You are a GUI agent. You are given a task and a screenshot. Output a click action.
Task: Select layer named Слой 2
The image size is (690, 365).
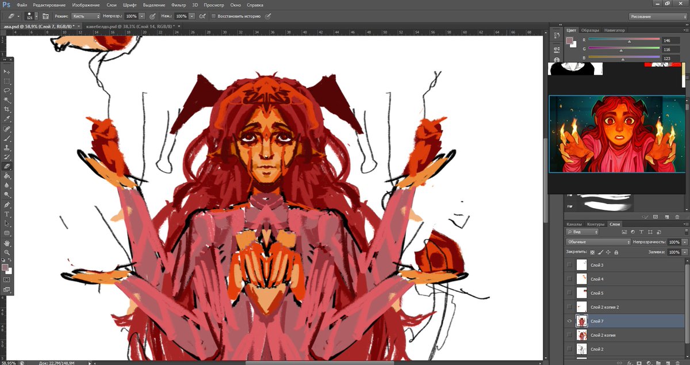click(x=626, y=349)
